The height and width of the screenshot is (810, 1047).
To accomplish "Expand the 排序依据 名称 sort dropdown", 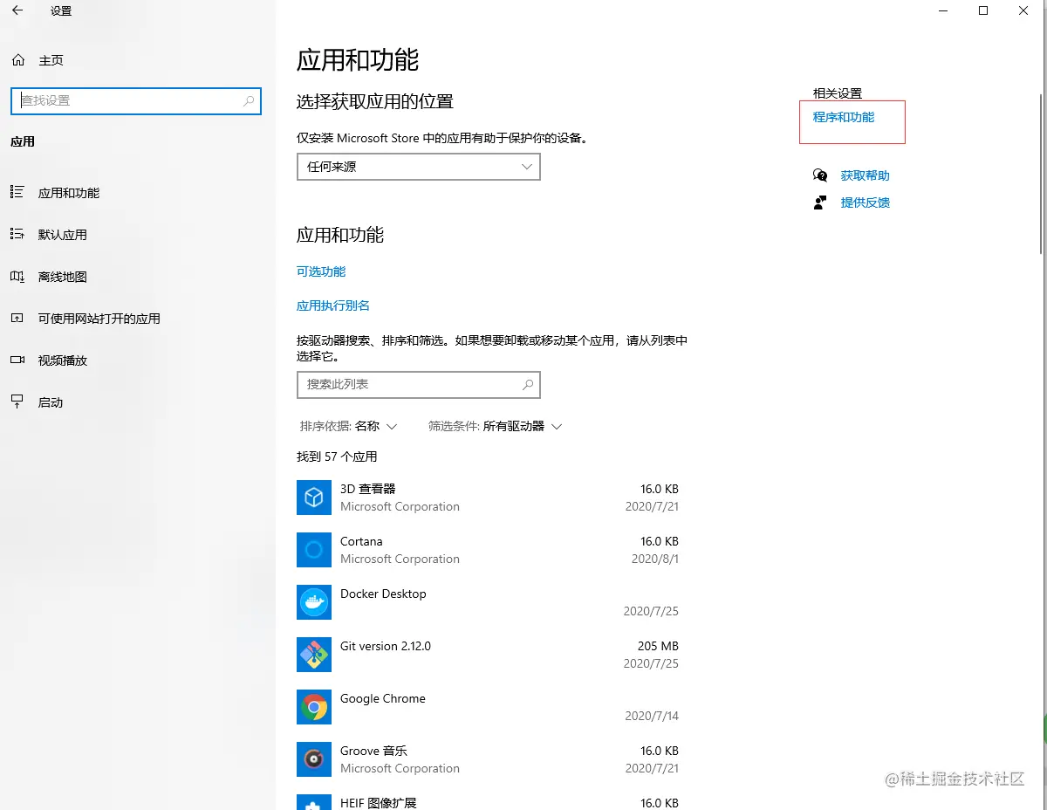I will coord(349,426).
